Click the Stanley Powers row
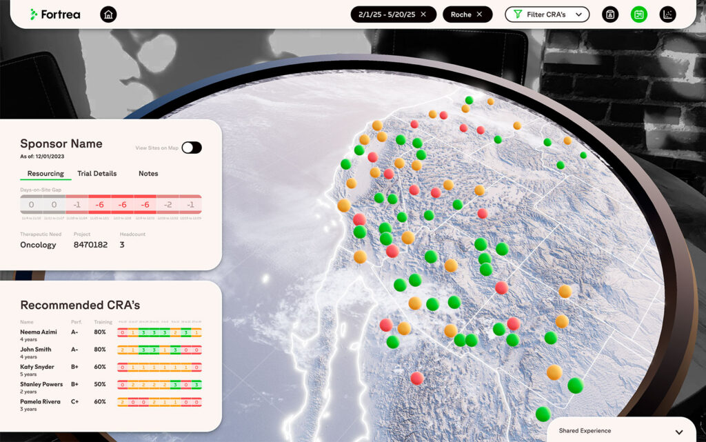The image size is (706, 442). (41, 384)
